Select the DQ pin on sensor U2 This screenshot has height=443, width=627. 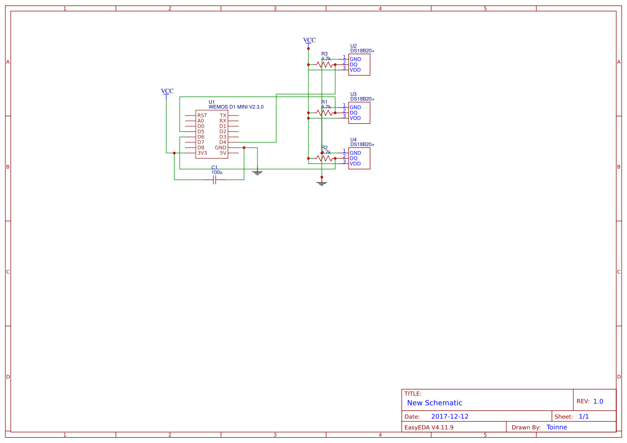354,64
